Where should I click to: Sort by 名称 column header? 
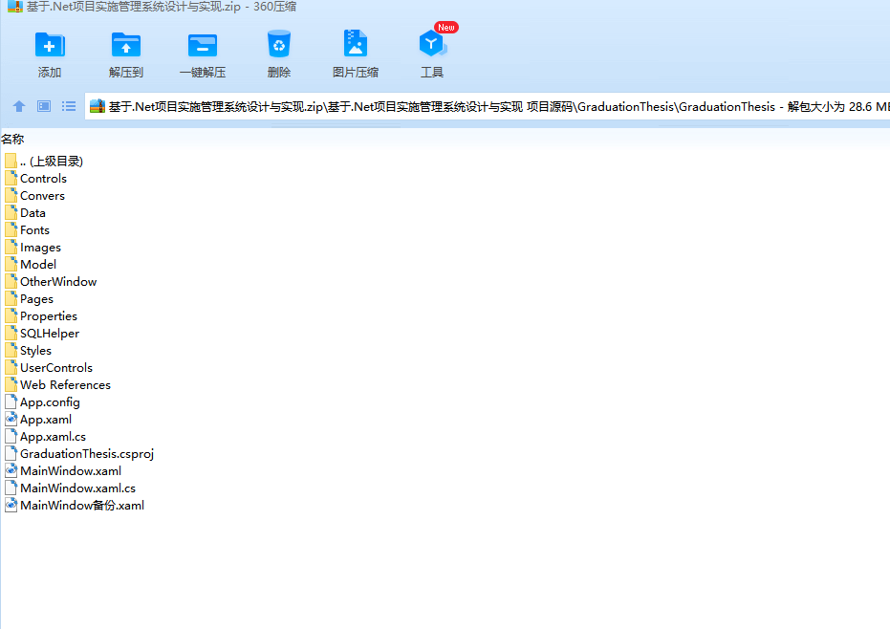[x=12, y=139]
